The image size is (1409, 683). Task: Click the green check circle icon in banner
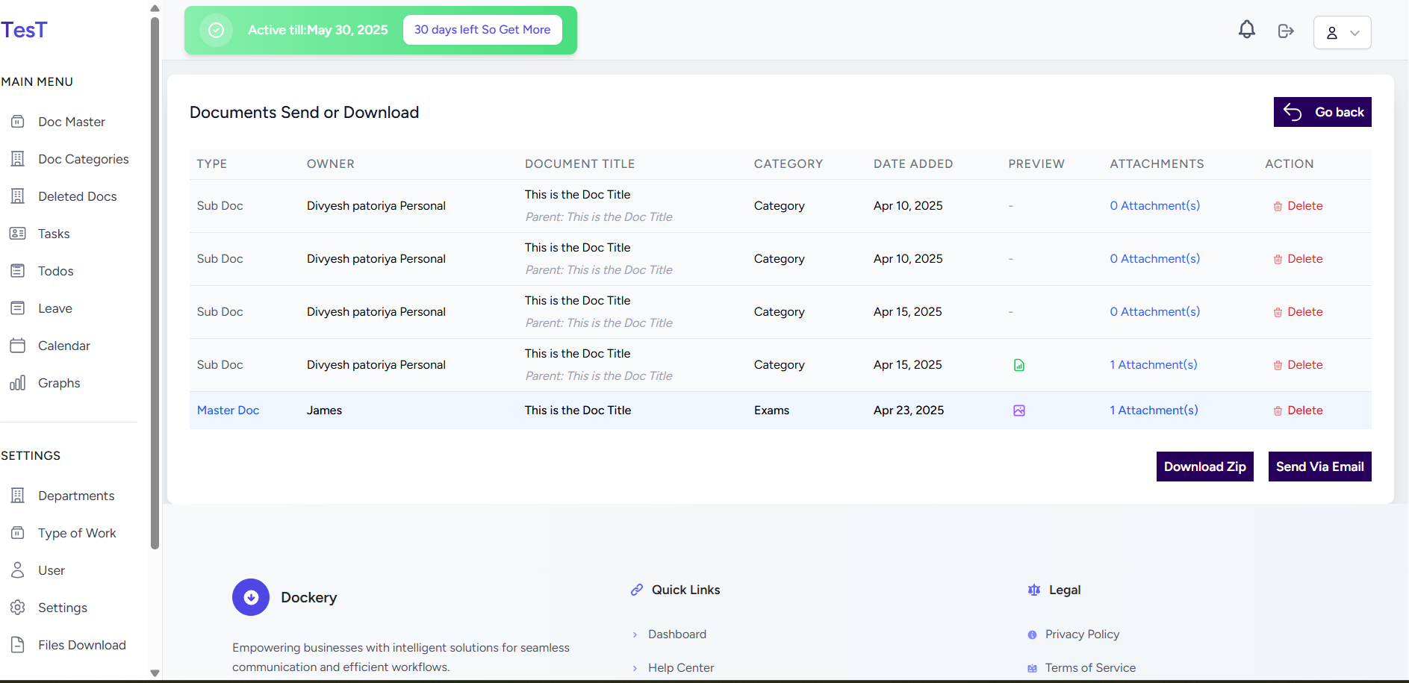coord(216,30)
